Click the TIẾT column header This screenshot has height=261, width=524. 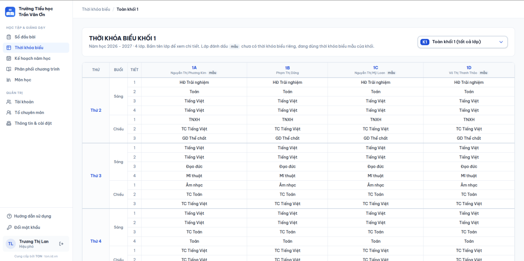134,70
